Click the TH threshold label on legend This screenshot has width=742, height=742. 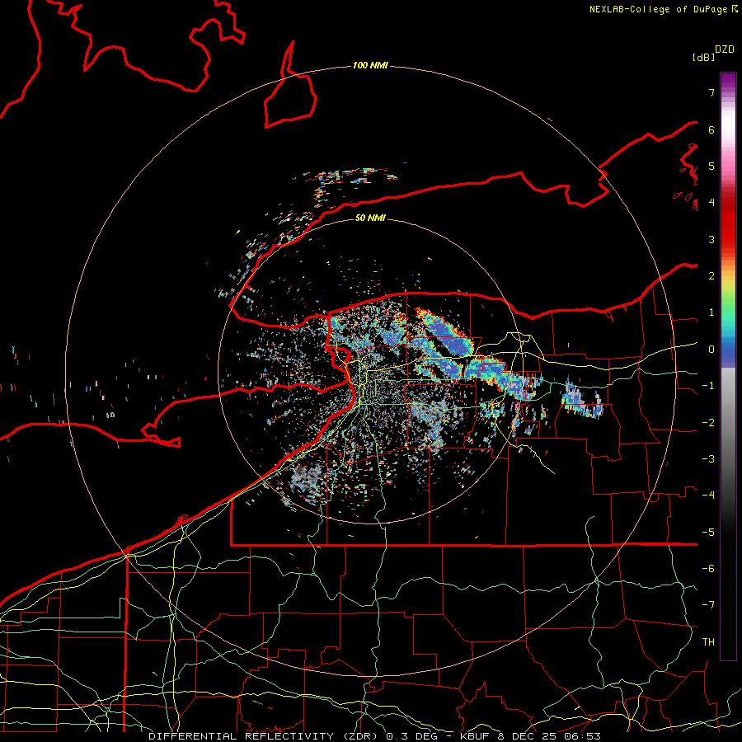(708, 642)
